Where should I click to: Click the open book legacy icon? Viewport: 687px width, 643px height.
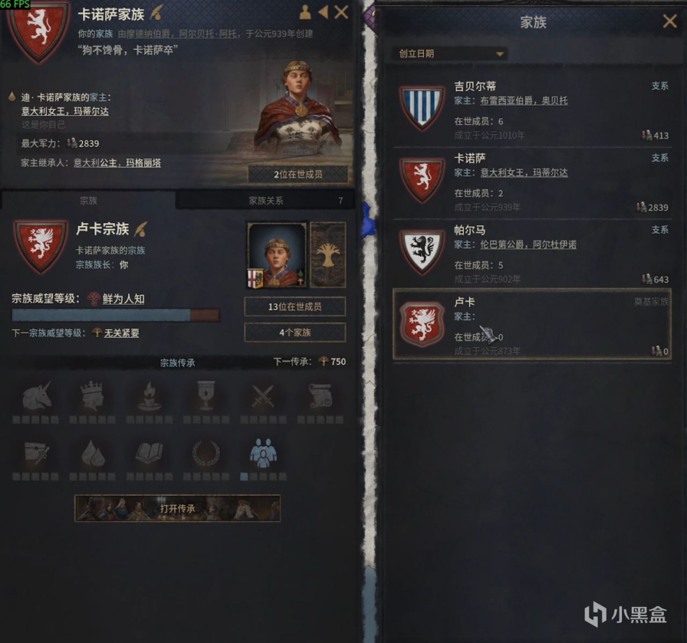[149, 454]
